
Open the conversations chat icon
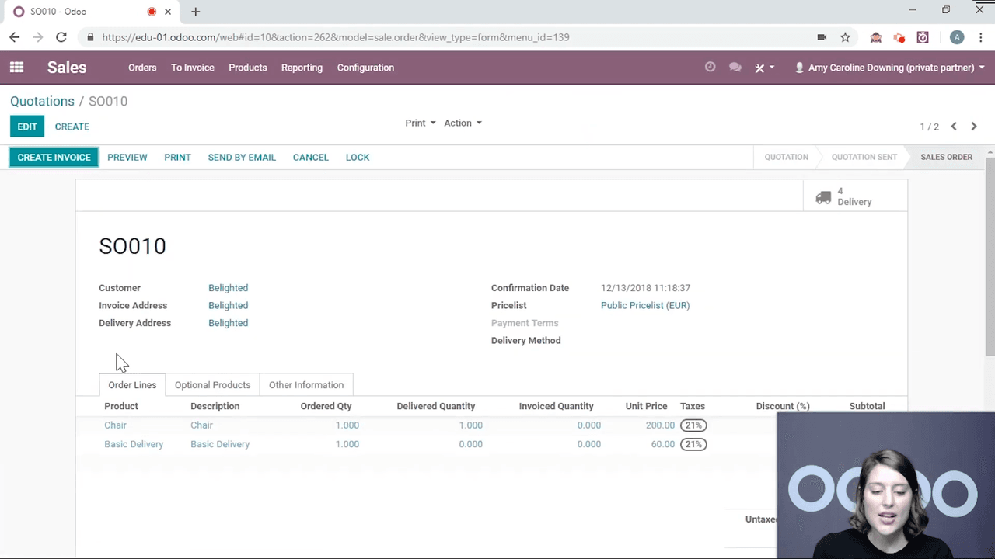[735, 68]
